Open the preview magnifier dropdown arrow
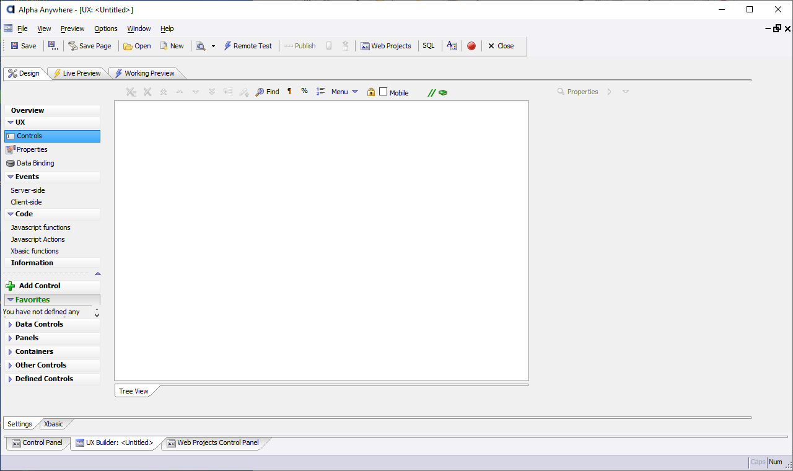This screenshot has width=793, height=471. point(213,46)
